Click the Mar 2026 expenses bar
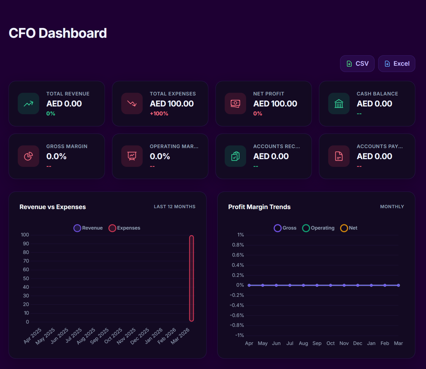Screen dimensions: 426x369 pos(191,278)
